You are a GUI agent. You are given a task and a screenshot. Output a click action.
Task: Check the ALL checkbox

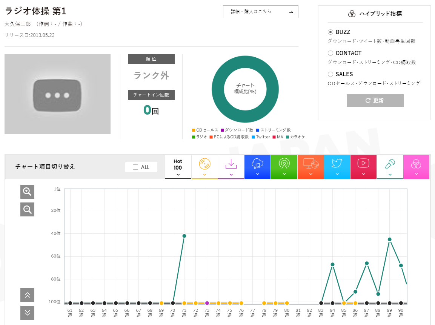tap(135, 167)
